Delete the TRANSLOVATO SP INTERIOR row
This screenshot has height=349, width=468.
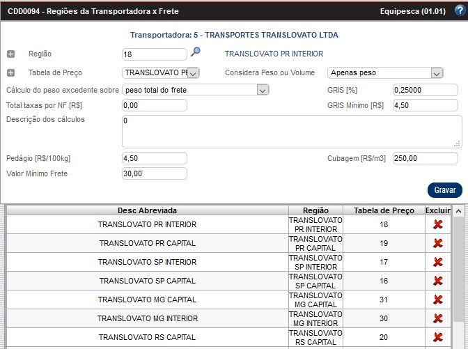(437, 262)
